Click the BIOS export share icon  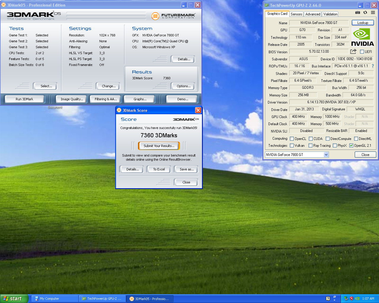pos(353,51)
